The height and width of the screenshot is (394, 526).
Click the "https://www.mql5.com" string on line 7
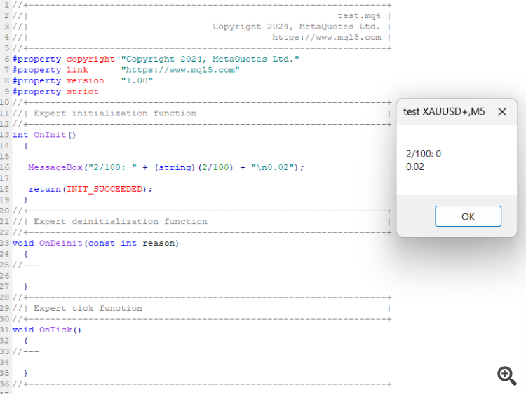180,70
